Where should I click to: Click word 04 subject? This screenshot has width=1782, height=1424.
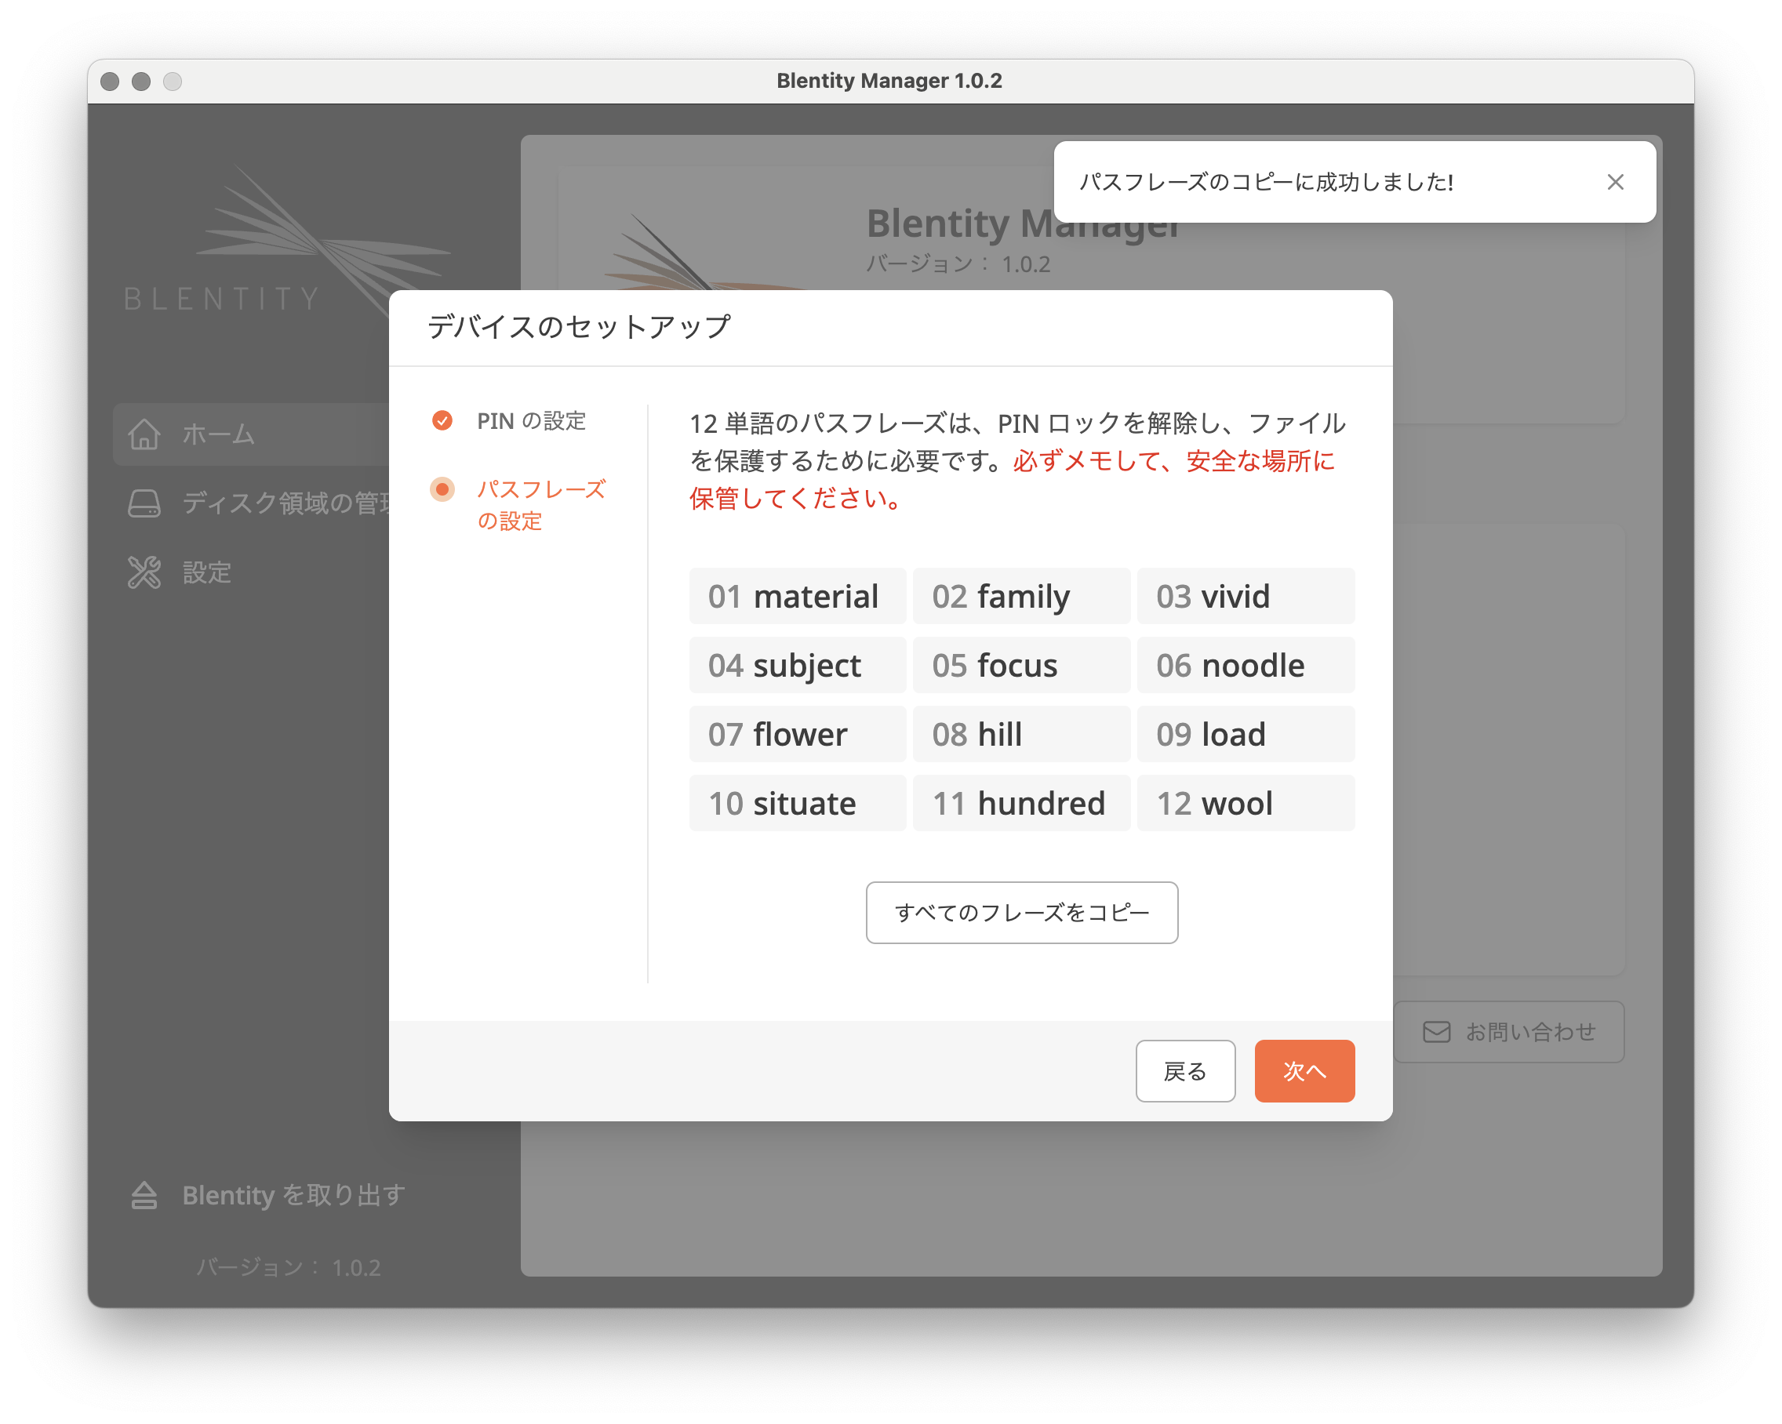tap(798, 665)
